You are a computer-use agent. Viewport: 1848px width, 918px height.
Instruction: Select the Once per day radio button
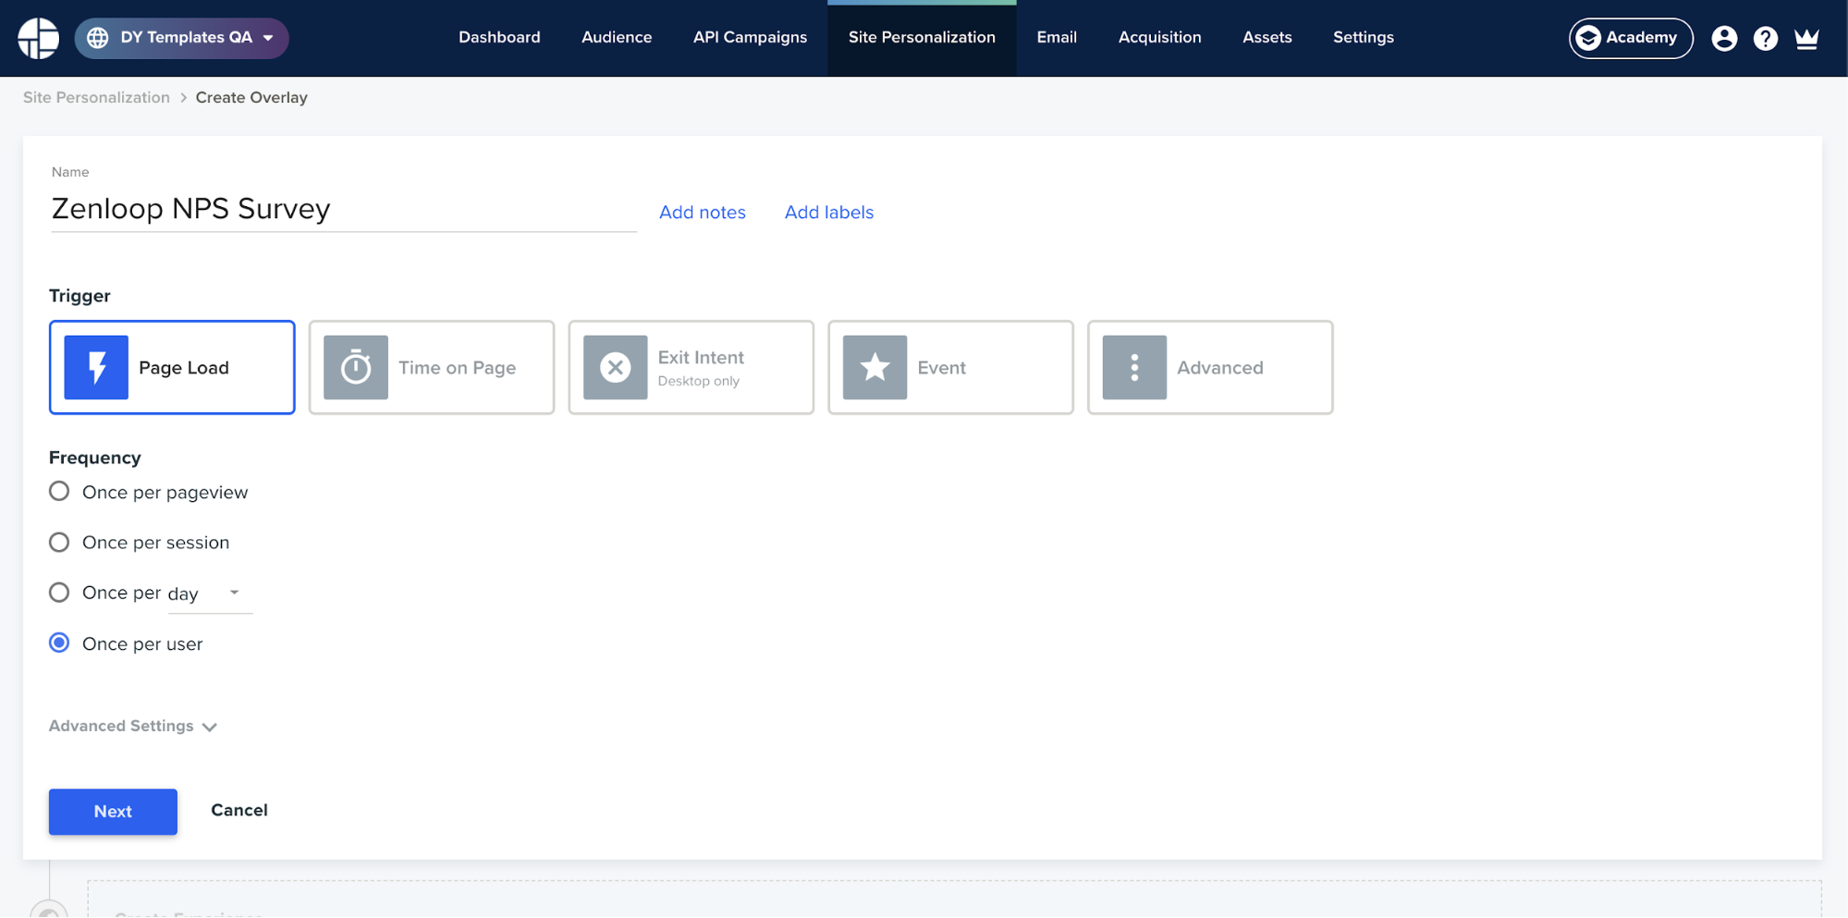[x=59, y=593]
